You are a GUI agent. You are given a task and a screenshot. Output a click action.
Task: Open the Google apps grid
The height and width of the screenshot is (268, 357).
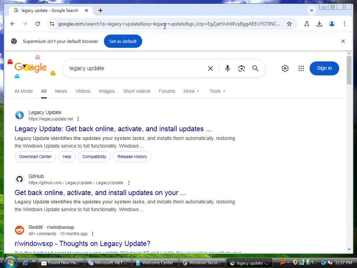tap(301, 68)
